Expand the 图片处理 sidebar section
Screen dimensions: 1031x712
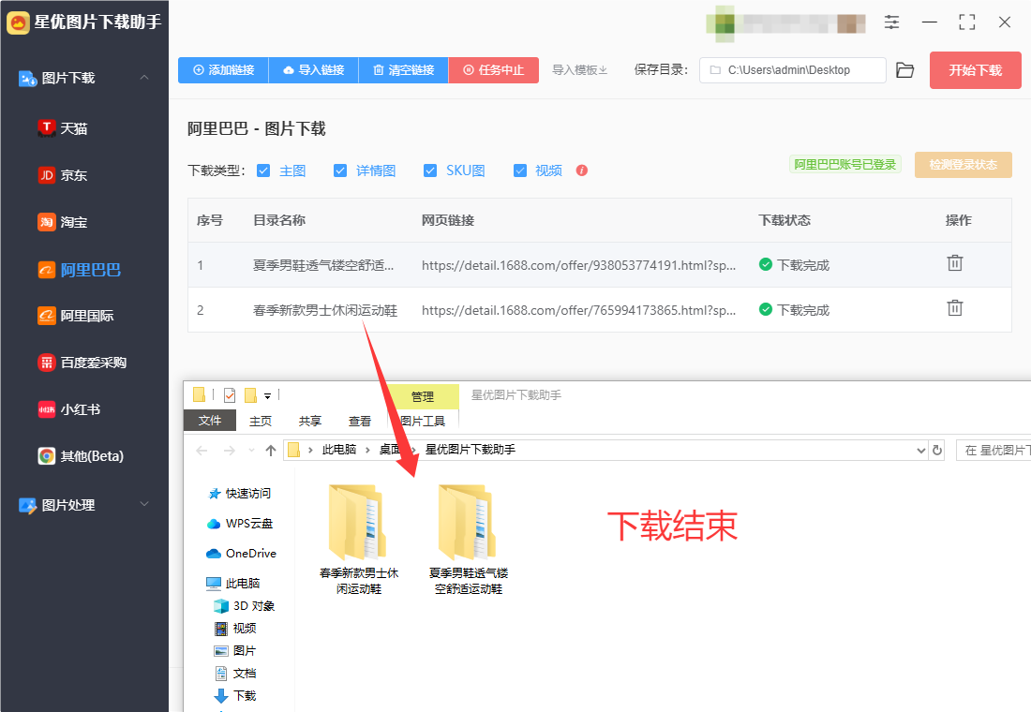point(144,504)
